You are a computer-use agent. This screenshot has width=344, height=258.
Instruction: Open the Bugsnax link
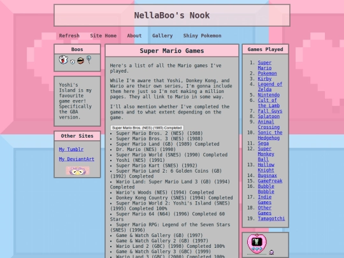coord(267,176)
